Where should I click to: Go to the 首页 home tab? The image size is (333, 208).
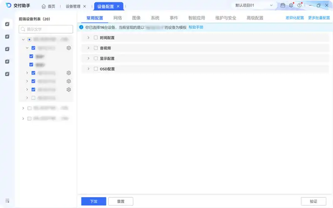48,6
